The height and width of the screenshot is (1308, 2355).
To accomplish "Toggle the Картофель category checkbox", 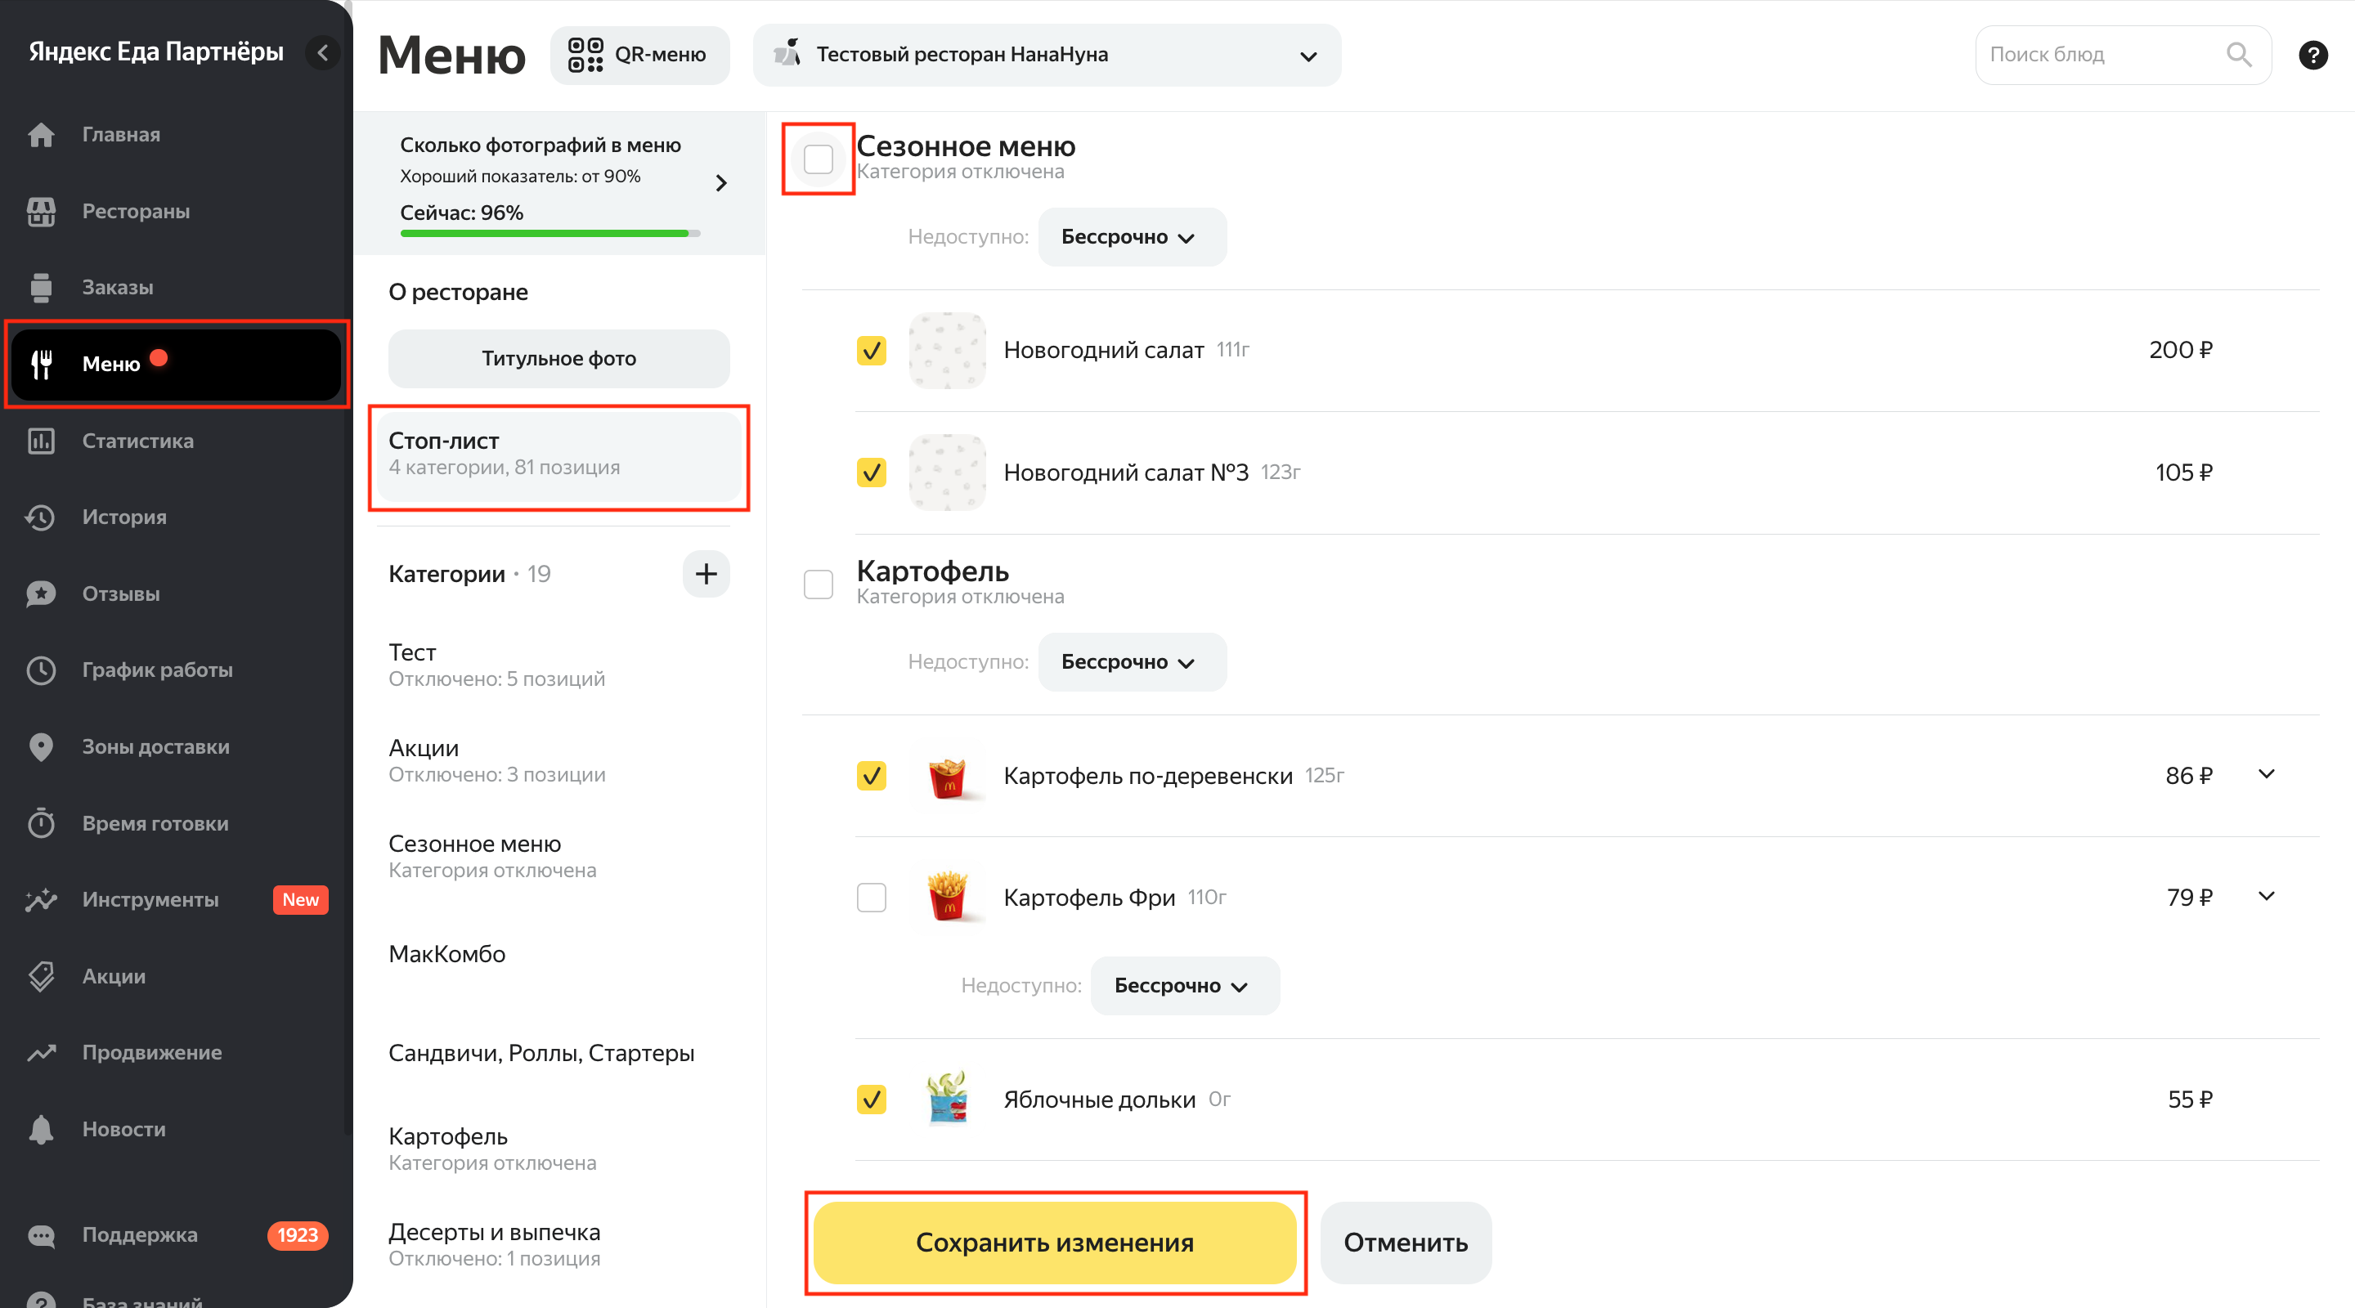I will (x=819, y=584).
